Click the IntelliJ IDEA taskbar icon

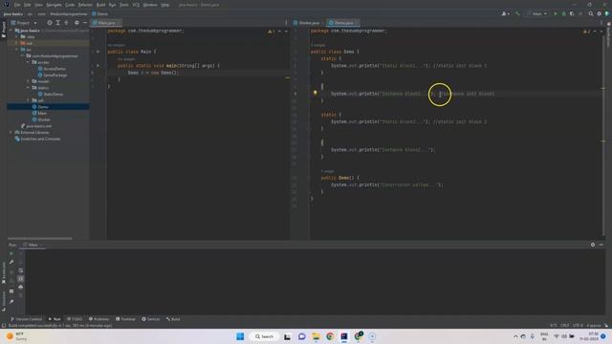click(x=344, y=336)
